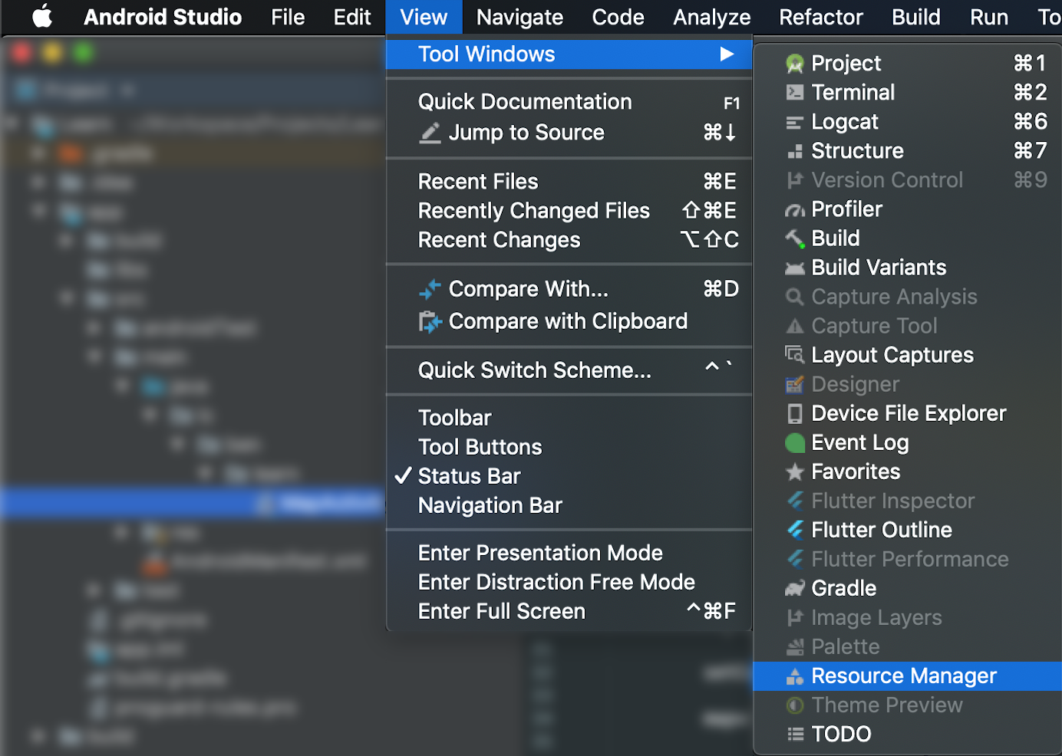Choose Quick Documentation
This screenshot has width=1062, height=756.
[569, 102]
